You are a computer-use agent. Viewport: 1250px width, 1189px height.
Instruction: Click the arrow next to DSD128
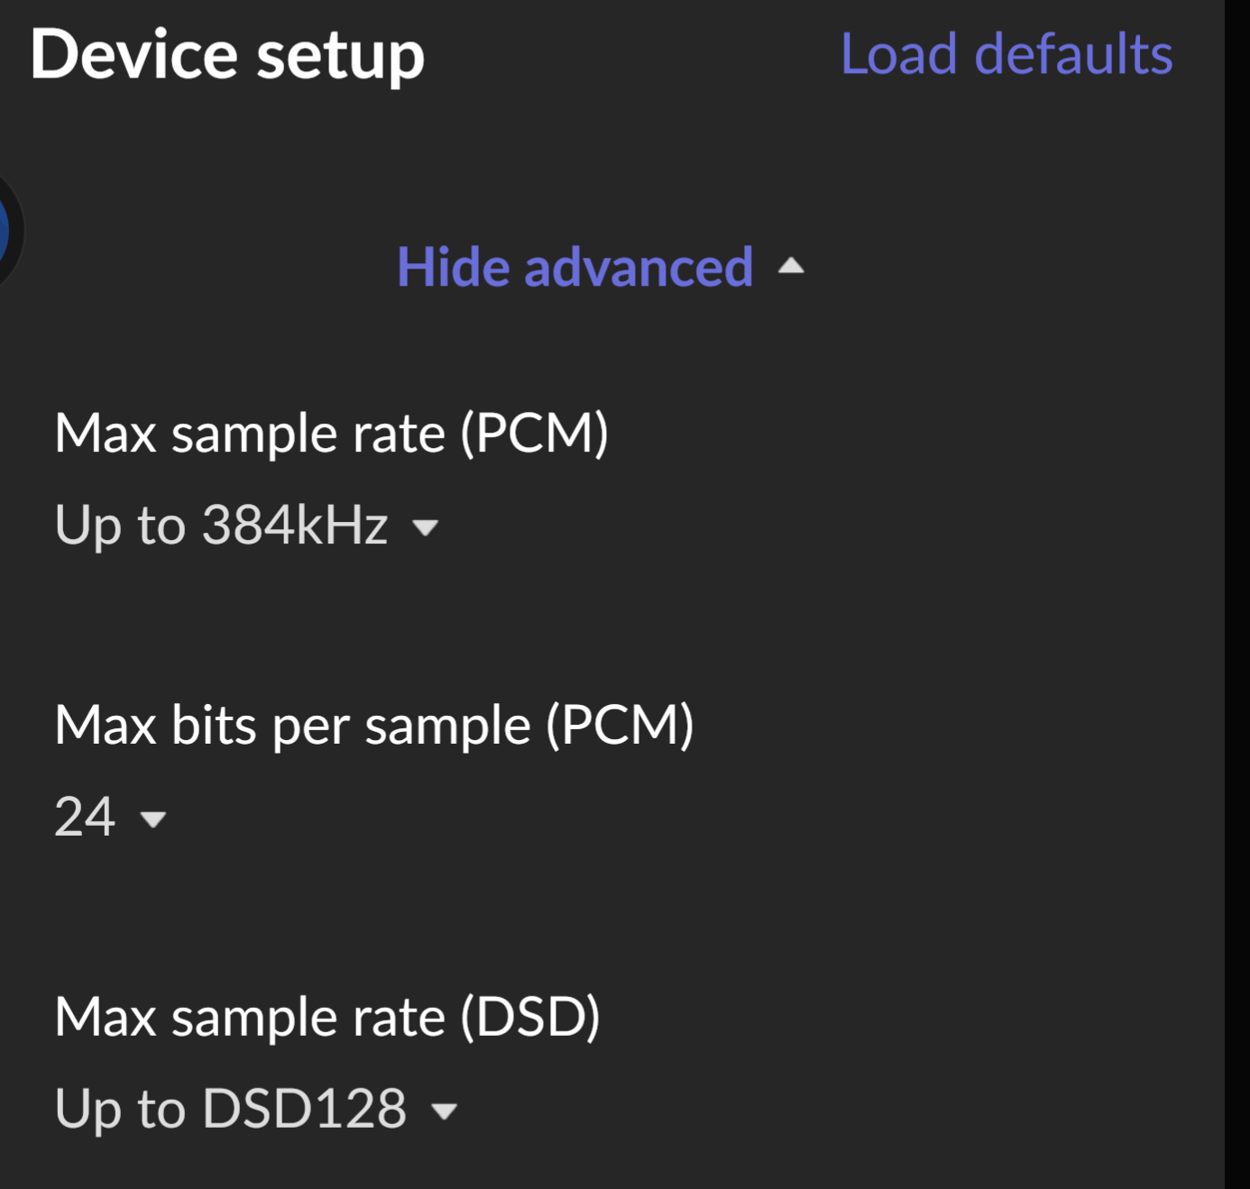(444, 1111)
